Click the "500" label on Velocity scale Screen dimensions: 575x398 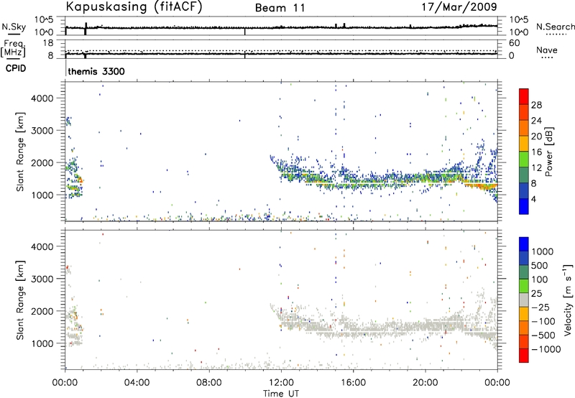(x=540, y=265)
